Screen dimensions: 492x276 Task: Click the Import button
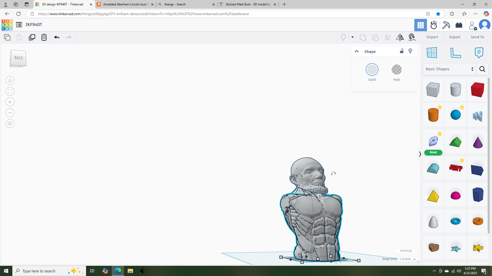click(x=432, y=37)
